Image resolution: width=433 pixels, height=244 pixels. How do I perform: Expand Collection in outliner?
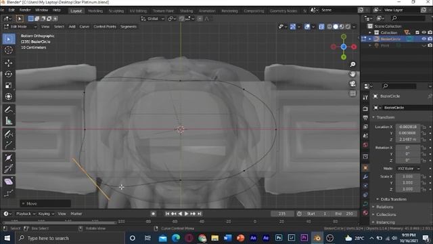pos(370,33)
